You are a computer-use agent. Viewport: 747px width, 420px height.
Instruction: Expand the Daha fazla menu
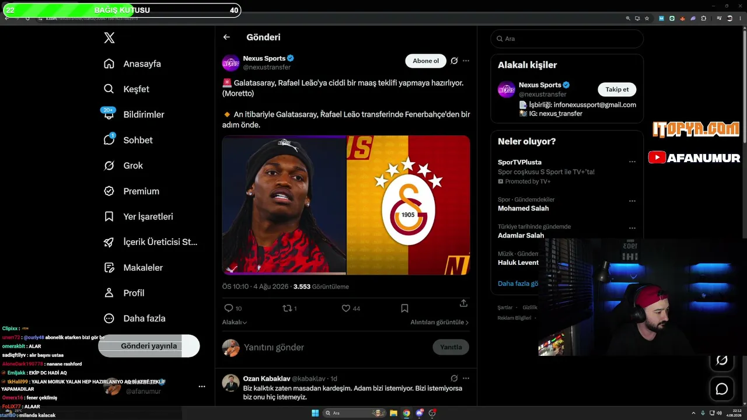(134, 318)
